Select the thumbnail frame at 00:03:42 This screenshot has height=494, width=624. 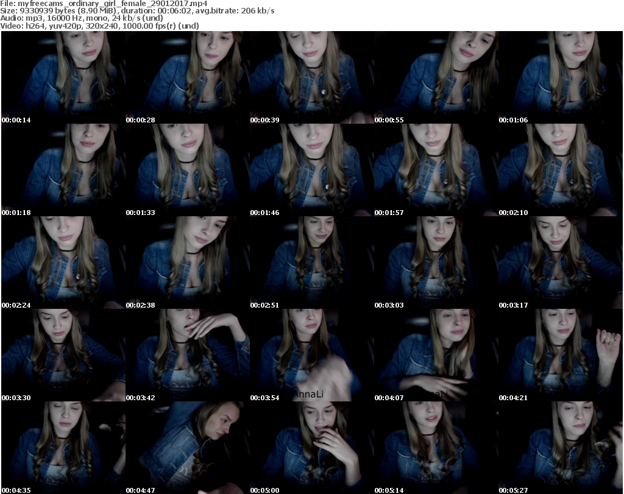[188, 355]
